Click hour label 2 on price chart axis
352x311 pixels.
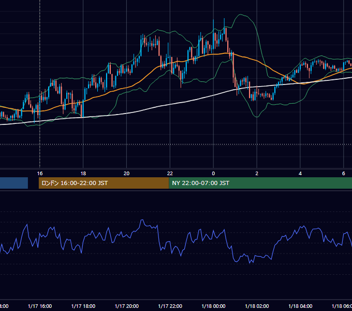257,174
